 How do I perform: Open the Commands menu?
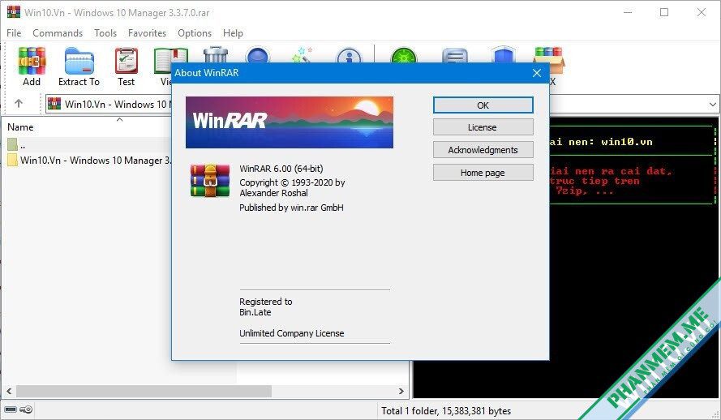[x=58, y=33]
